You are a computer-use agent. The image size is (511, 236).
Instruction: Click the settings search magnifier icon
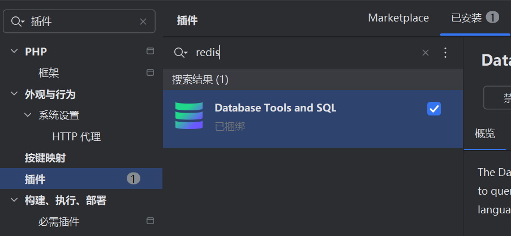pyautogui.click(x=18, y=22)
